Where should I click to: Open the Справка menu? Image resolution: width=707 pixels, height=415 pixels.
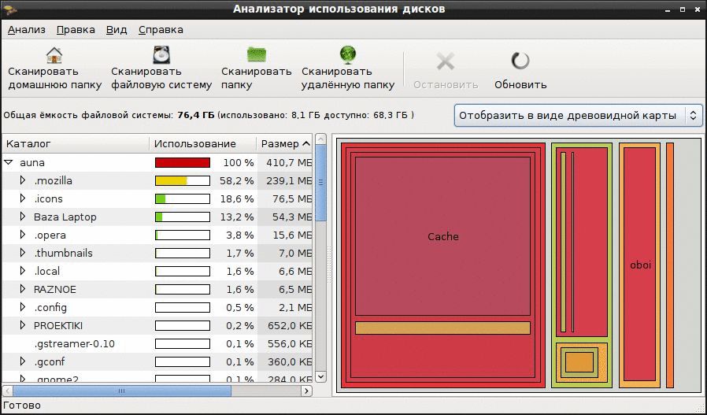(x=161, y=30)
